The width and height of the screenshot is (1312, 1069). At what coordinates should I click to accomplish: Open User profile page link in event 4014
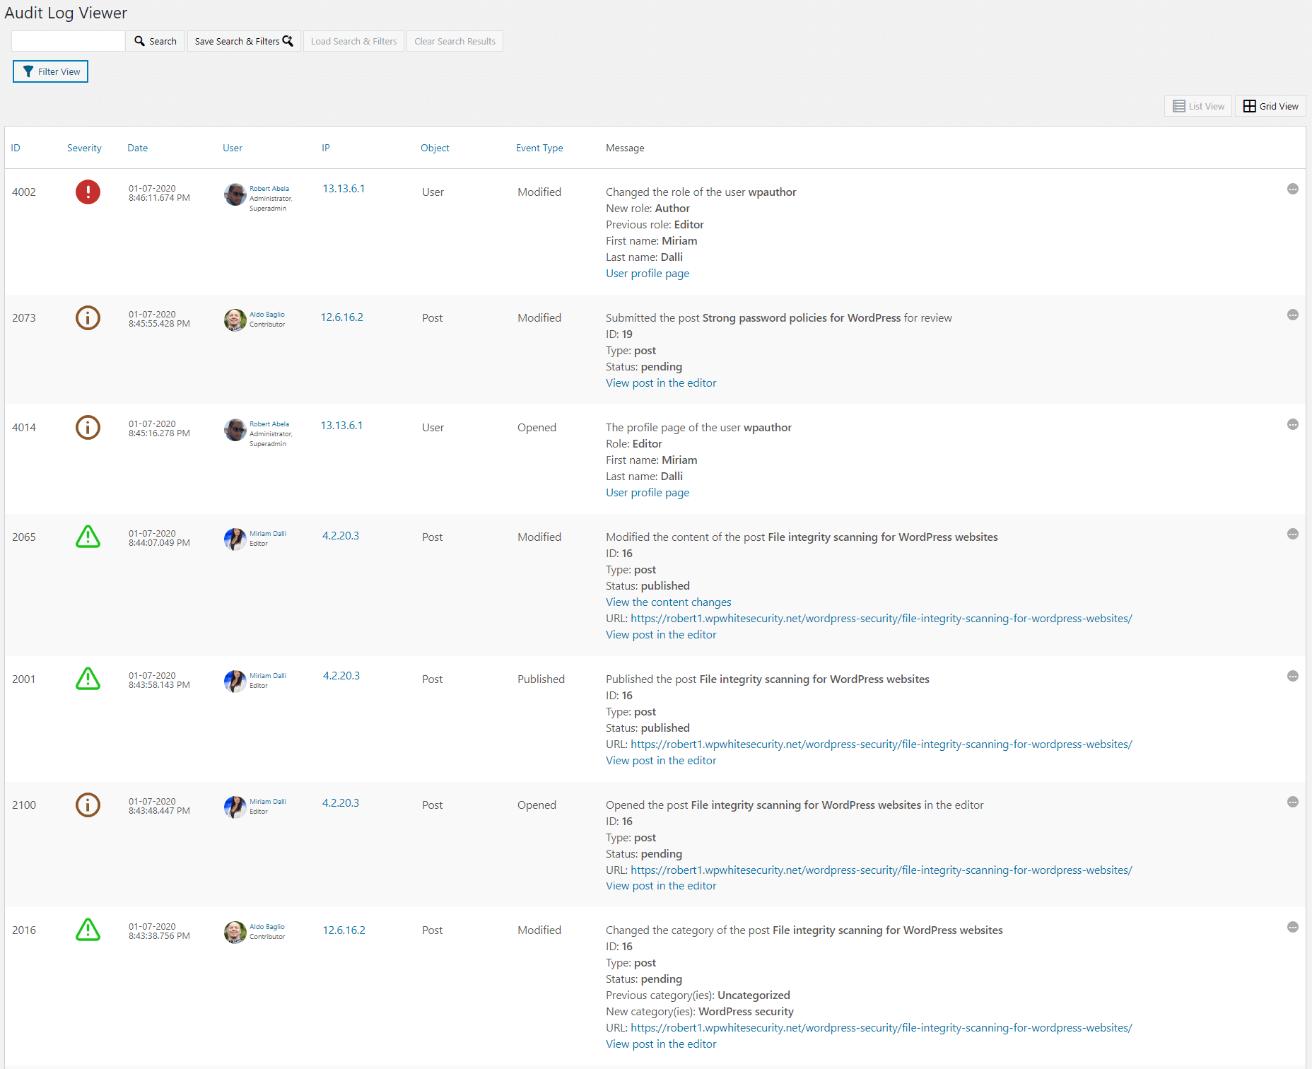(648, 492)
